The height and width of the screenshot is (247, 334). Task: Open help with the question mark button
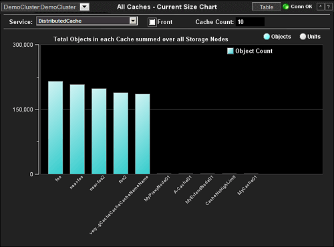[x=328, y=7]
